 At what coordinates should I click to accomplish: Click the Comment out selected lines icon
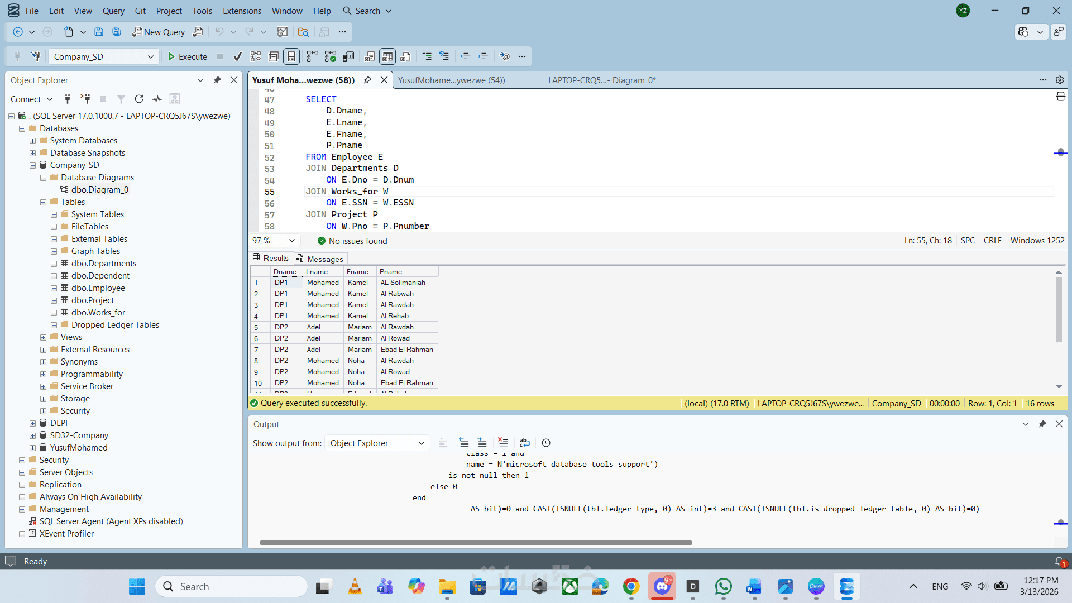pyautogui.click(x=427, y=56)
